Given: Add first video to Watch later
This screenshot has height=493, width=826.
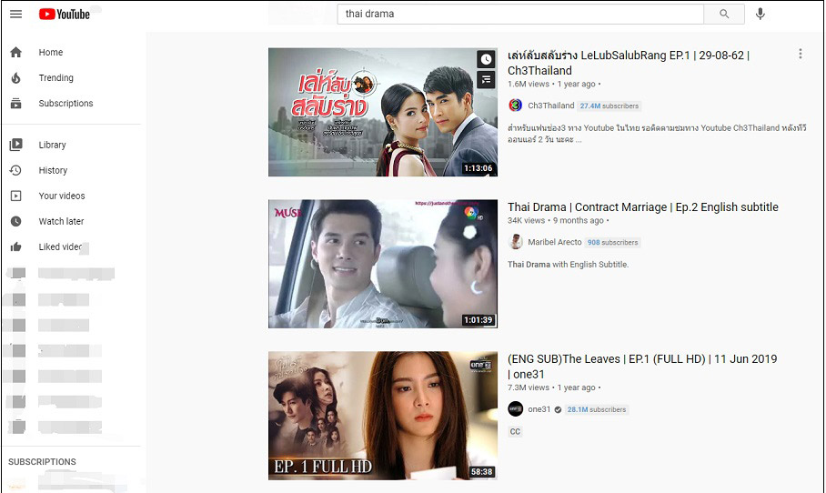Looking at the screenshot, I should point(486,59).
